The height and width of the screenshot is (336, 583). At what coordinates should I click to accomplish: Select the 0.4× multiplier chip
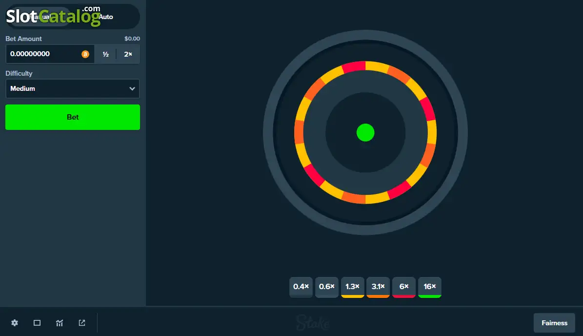[x=301, y=287]
